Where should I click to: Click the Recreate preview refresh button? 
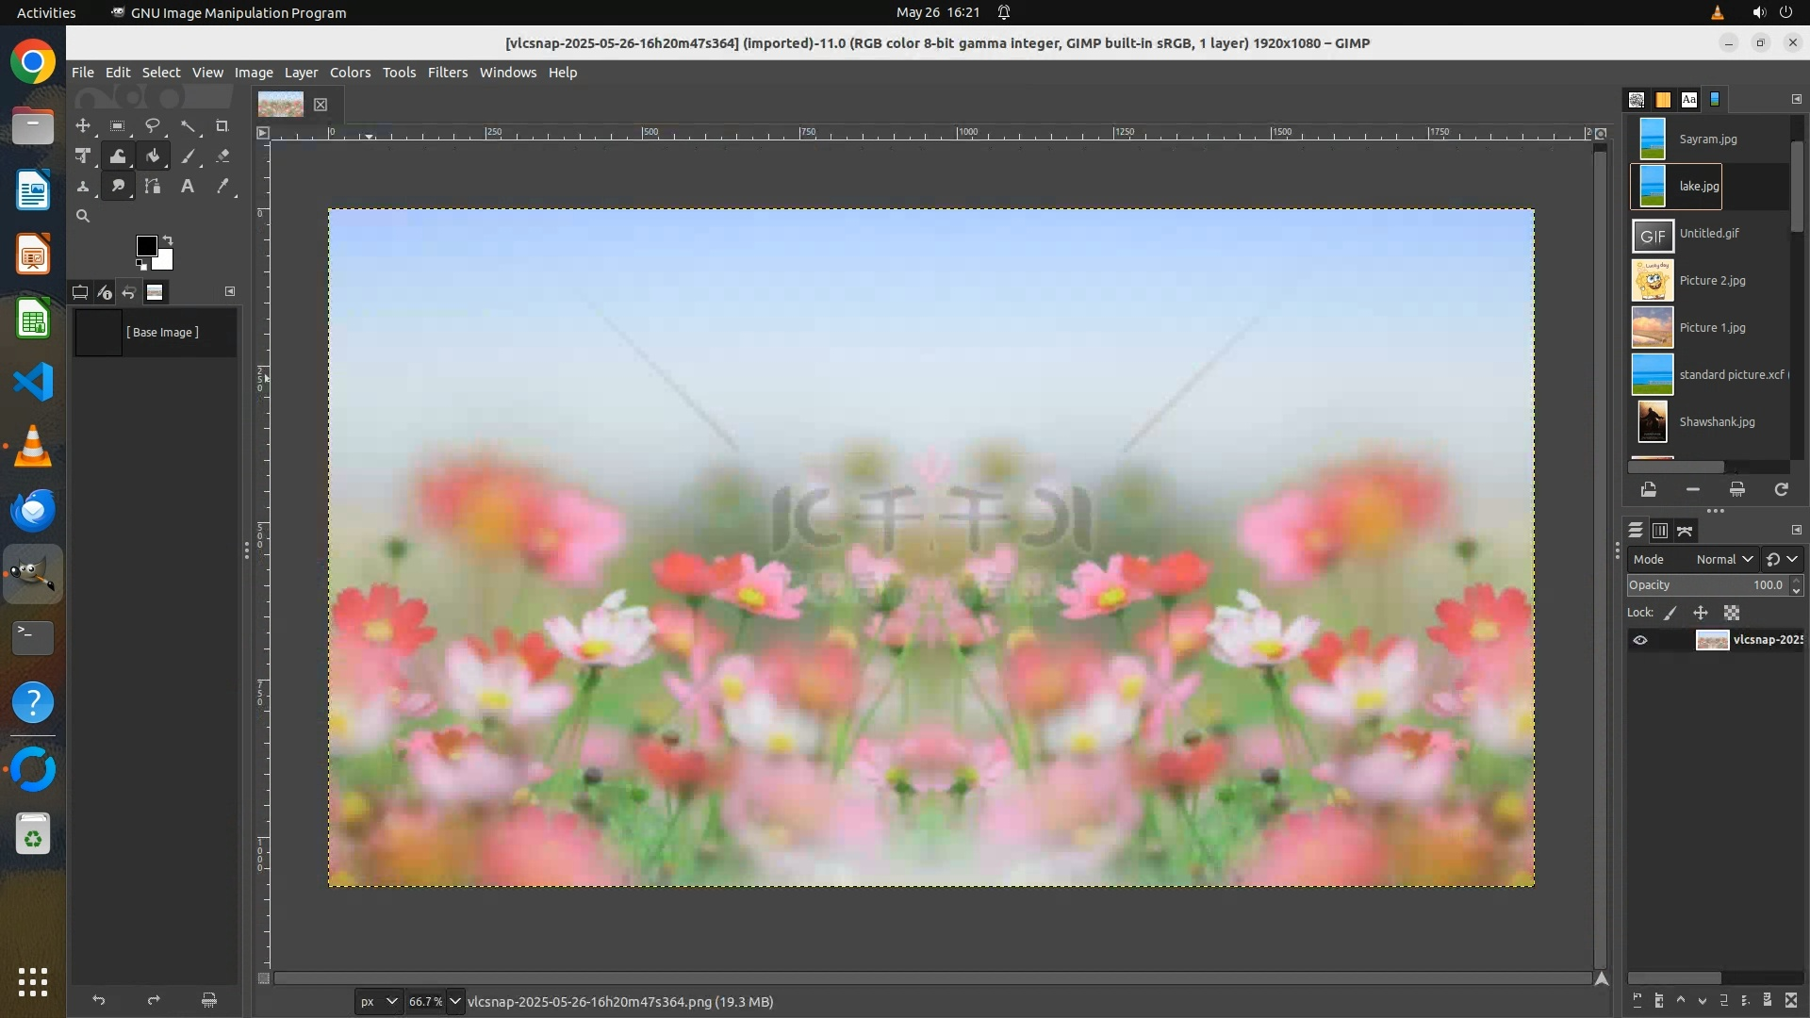click(1781, 489)
